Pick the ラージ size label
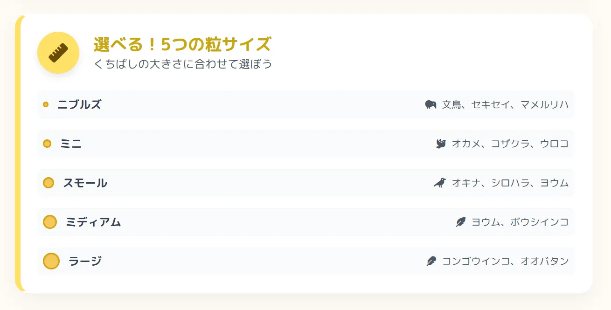 pyautogui.click(x=85, y=261)
